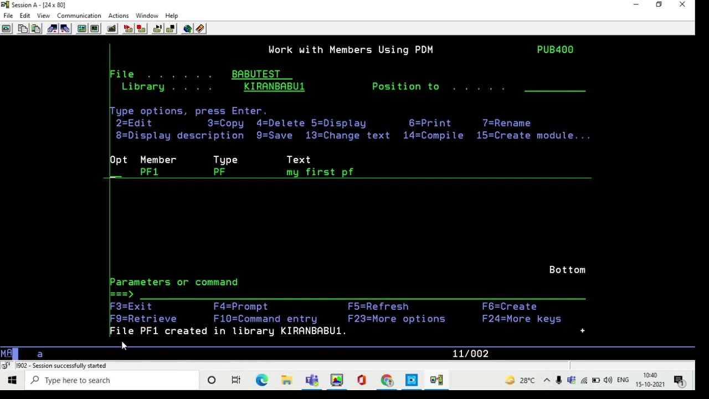
Task: Show hidden system tray icons
Action: [547, 380]
